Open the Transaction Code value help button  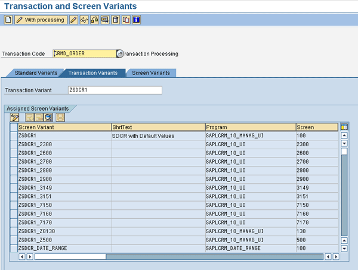point(120,54)
